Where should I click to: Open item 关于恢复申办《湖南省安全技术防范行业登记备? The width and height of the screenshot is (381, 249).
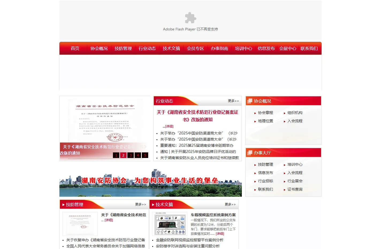pos(106,240)
